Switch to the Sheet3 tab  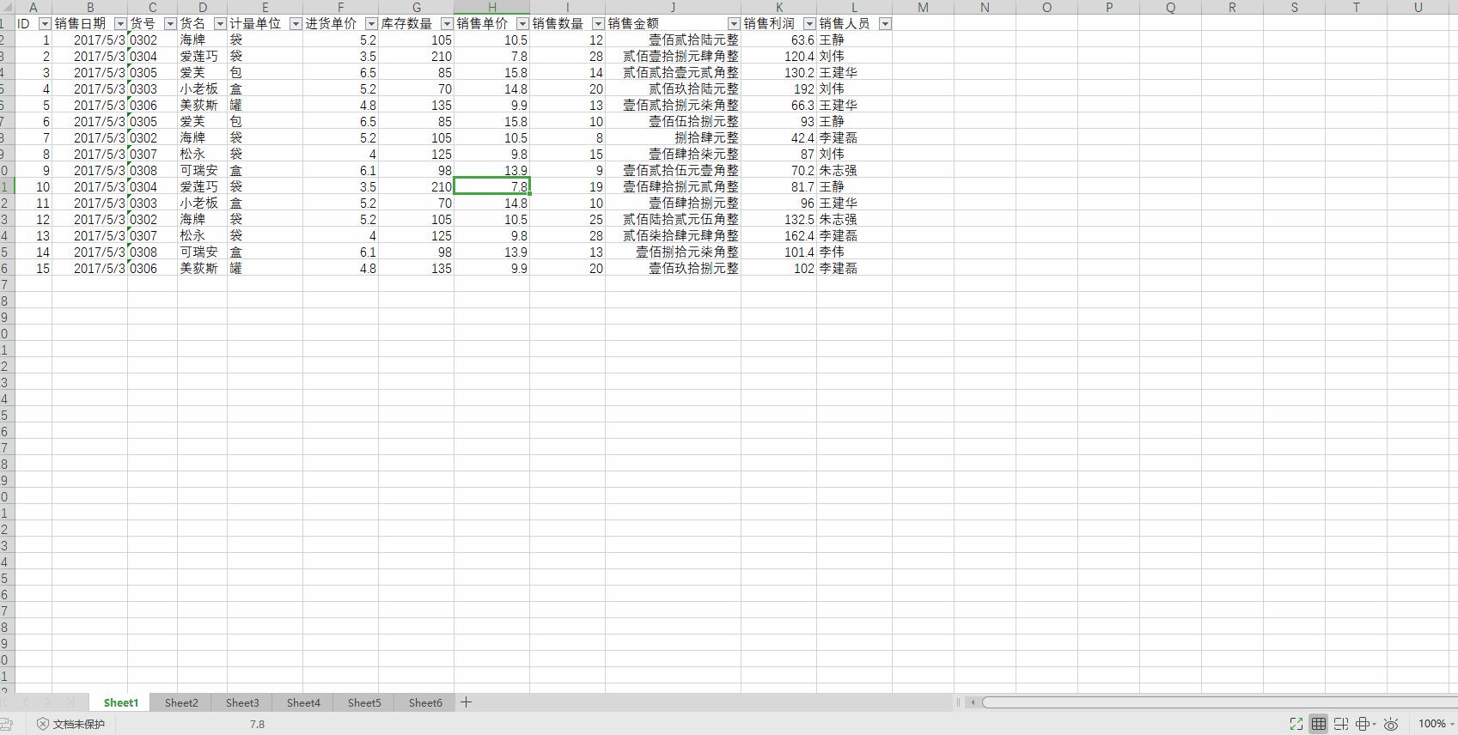[242, 702]
